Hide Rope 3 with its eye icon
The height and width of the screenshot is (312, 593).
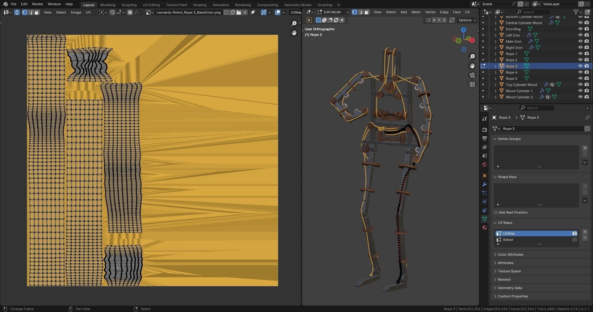coord(580,66)
